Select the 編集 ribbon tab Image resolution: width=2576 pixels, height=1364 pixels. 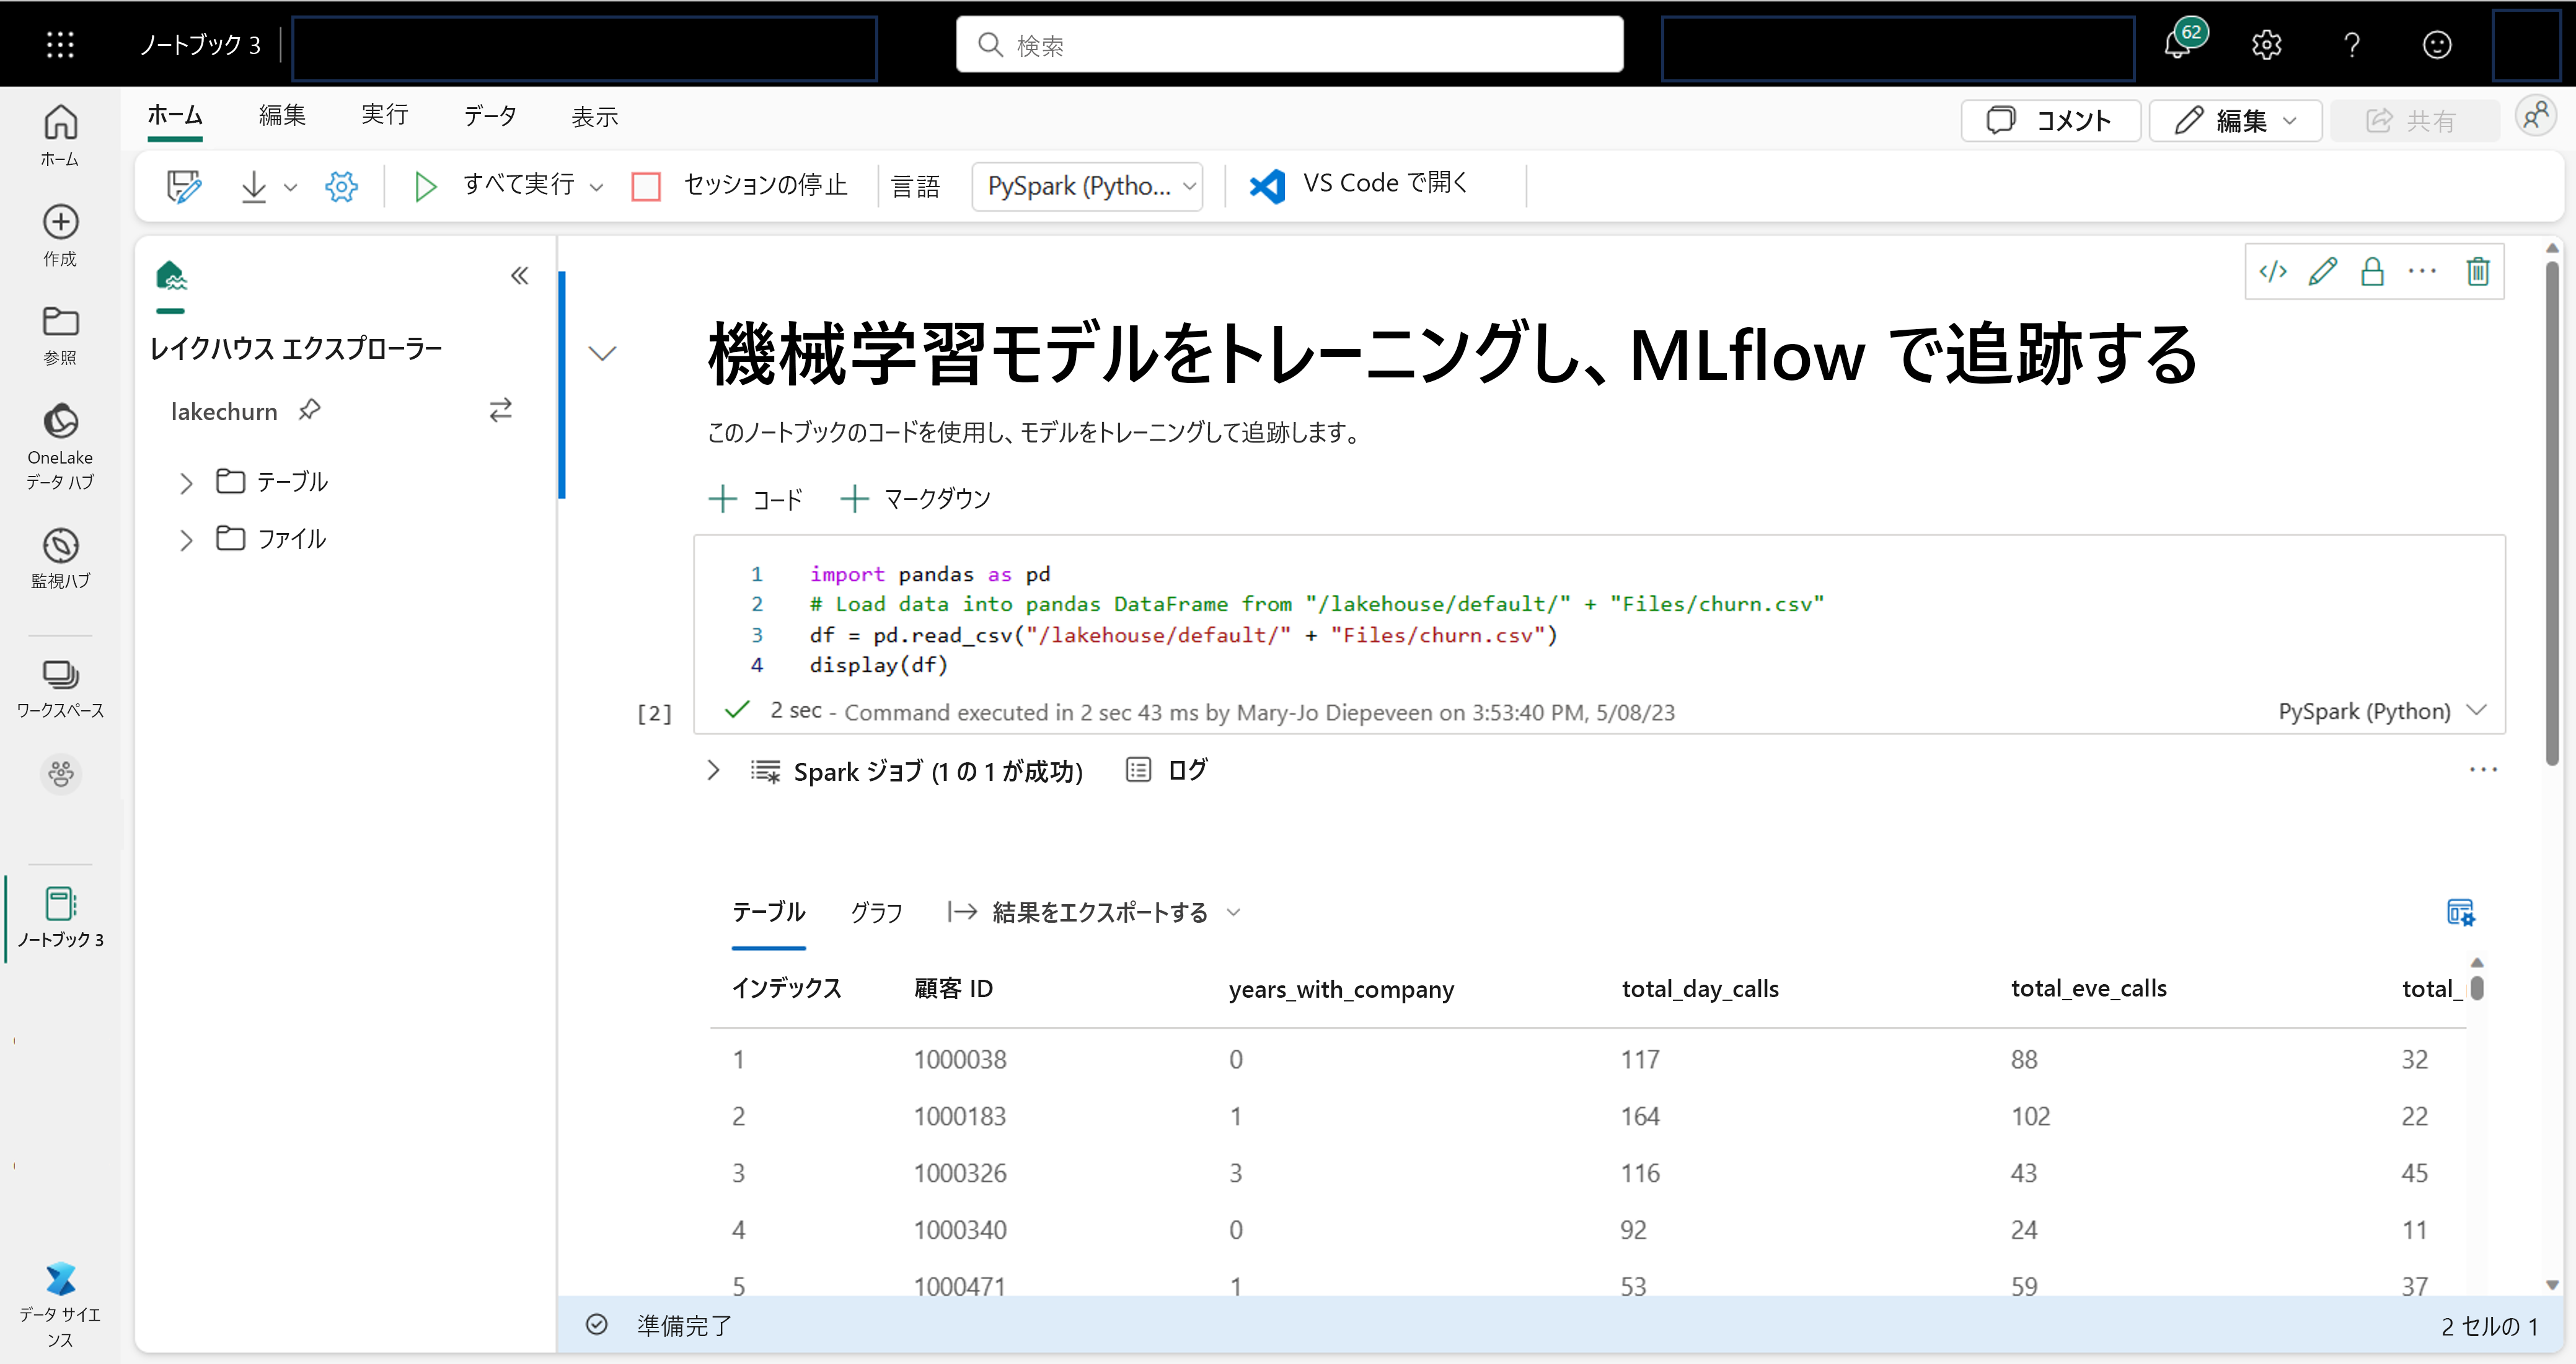tap(282, 115)
